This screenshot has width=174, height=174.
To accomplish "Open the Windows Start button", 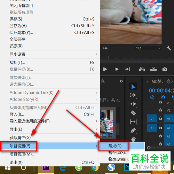I will [8, 168].
